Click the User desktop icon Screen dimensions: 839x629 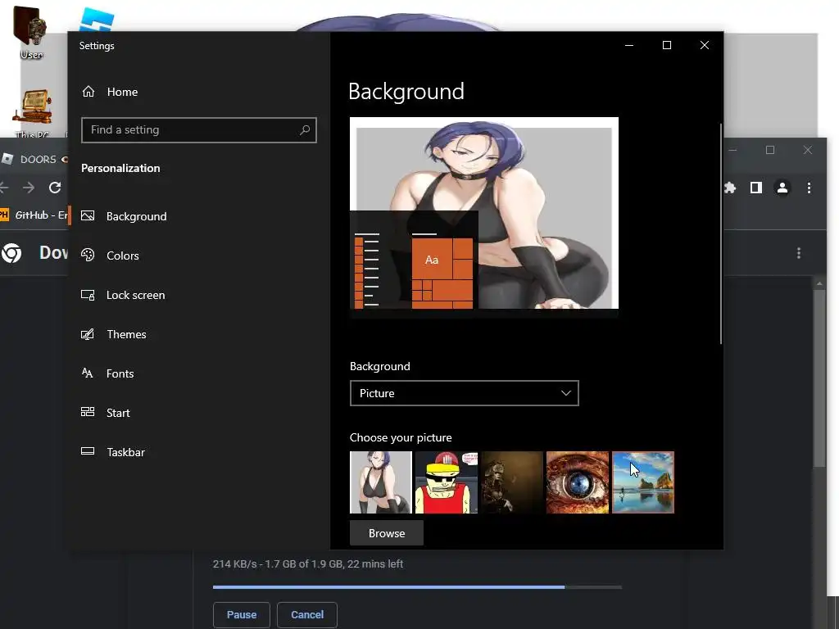tap(31, 32)
